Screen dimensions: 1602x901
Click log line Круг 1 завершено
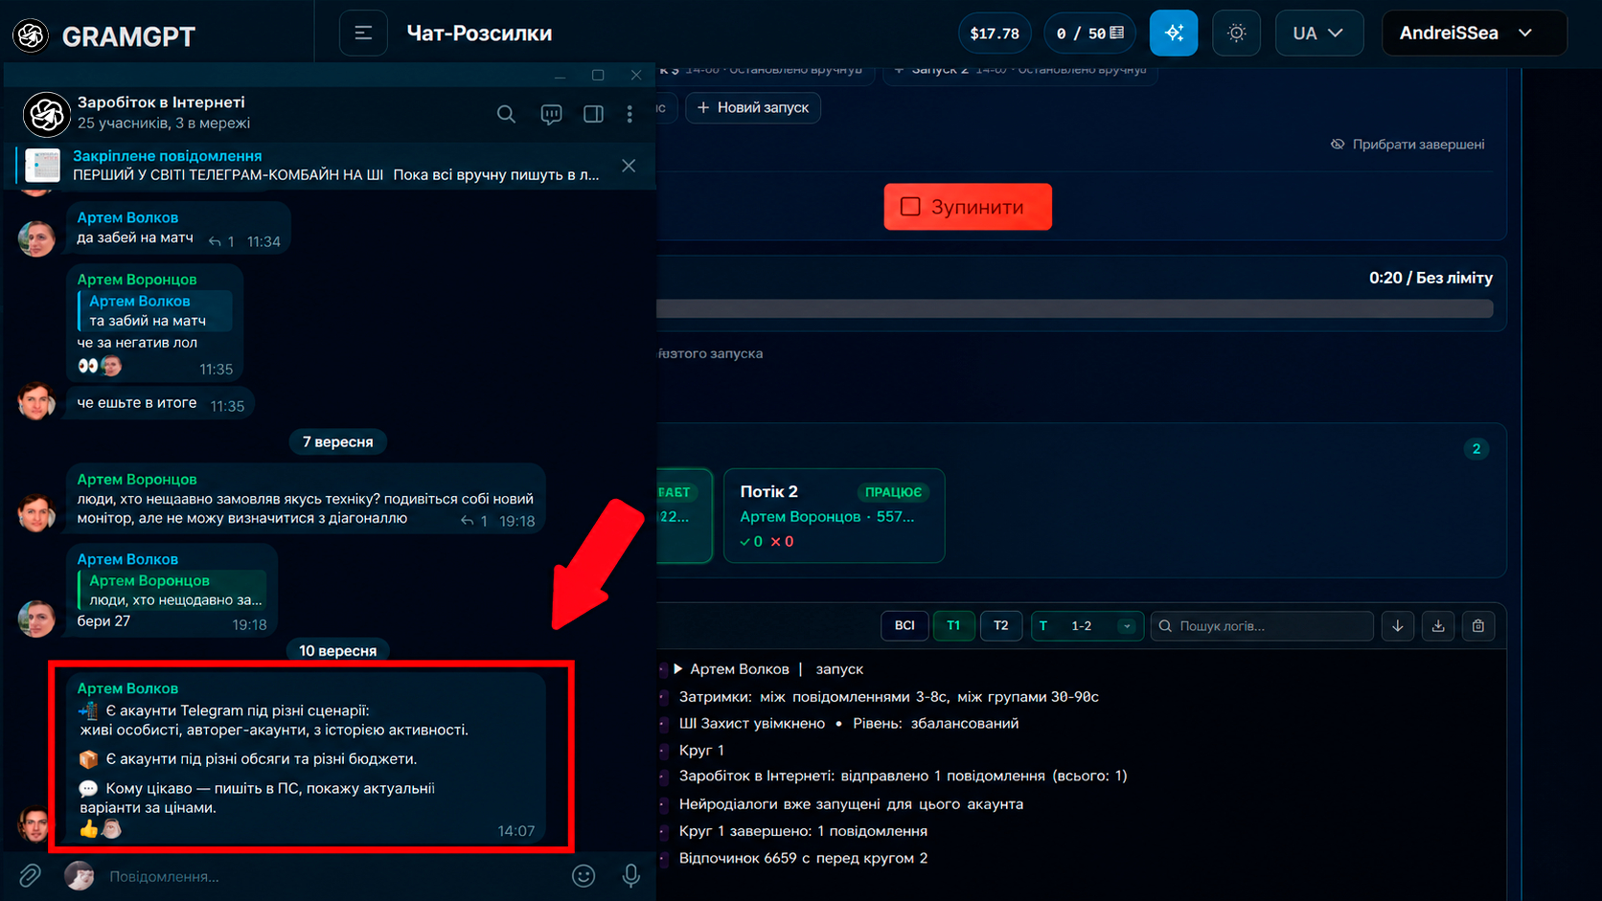tap(803, 831)
